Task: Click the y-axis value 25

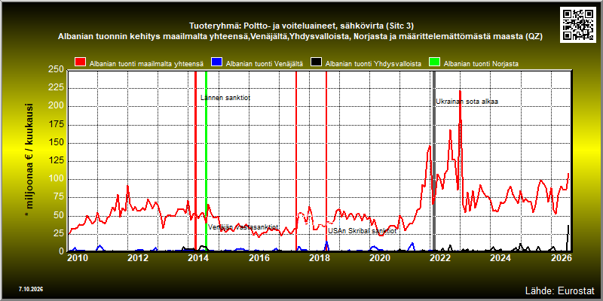Action: point(59,234)
